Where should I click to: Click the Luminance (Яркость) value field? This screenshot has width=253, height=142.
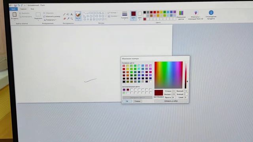click(x=174, y=97)
